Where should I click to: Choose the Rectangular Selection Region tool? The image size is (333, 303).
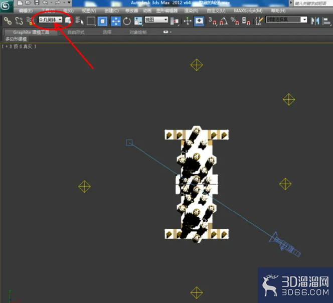[91, 21]
